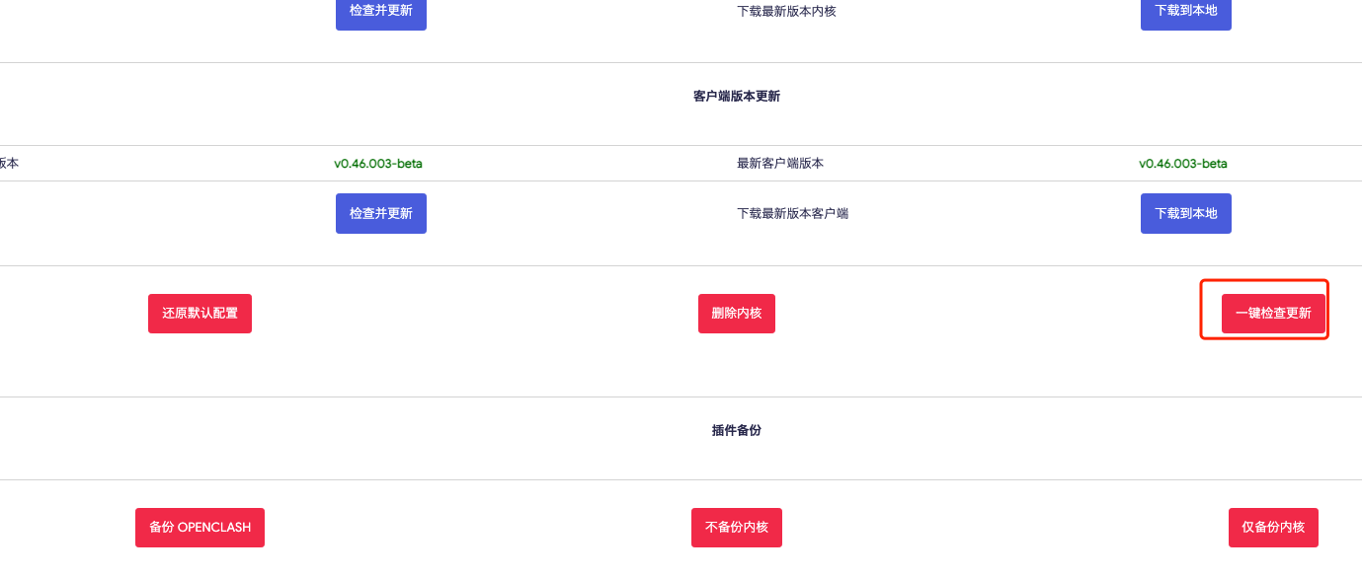Run 一键检查更新

(x=1273, y=314)
